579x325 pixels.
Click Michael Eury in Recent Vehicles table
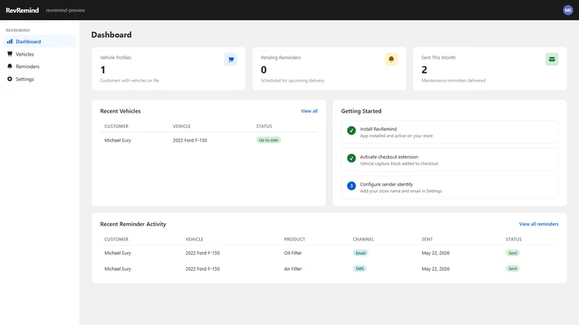pyautogui.click(x=118, y=140)
